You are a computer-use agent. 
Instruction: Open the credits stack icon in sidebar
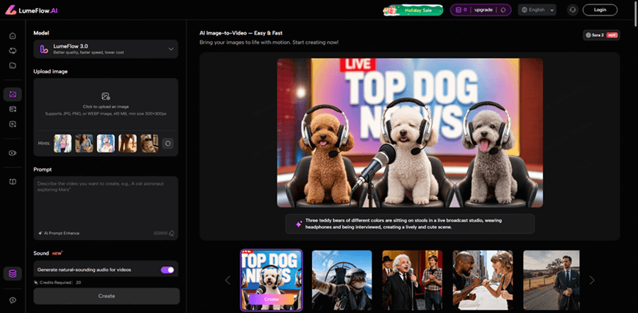12,273
